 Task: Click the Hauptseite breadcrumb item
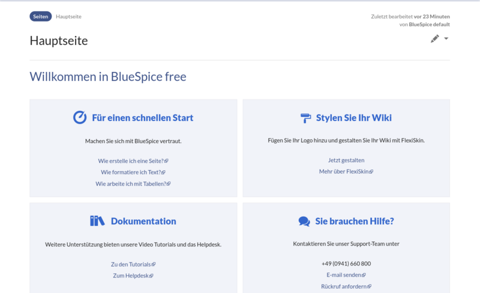click(68, 16)
